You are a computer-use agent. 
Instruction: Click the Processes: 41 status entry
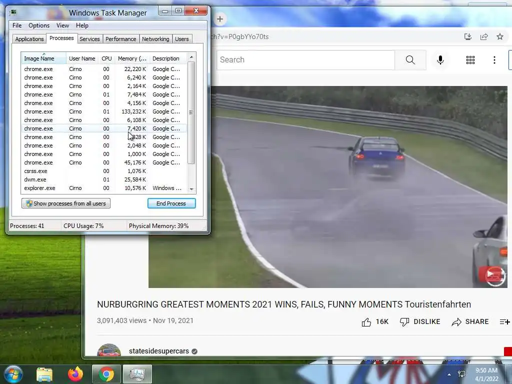tap(27, 226)
